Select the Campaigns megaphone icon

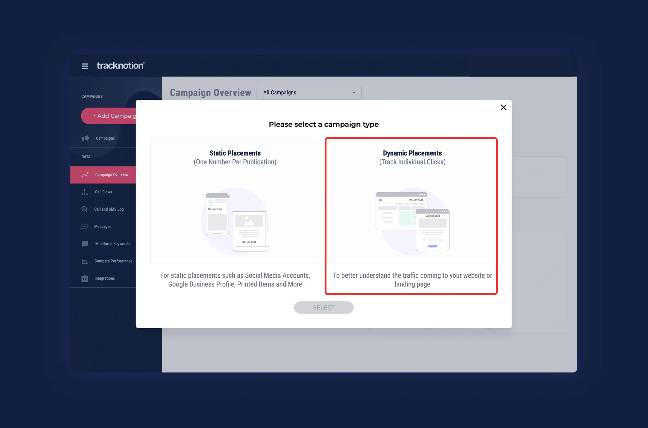click(x=85, y=138)
